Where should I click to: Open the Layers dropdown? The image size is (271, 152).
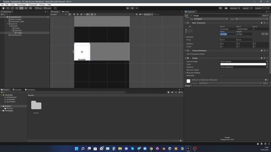[x=247, y=8]
